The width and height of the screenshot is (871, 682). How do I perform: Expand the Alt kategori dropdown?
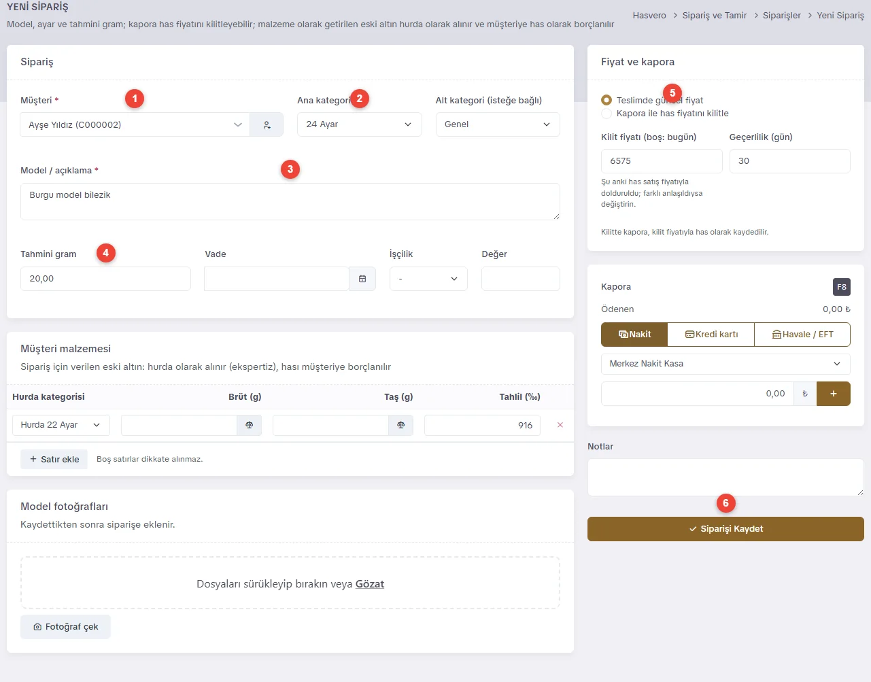tap(498, 124)
